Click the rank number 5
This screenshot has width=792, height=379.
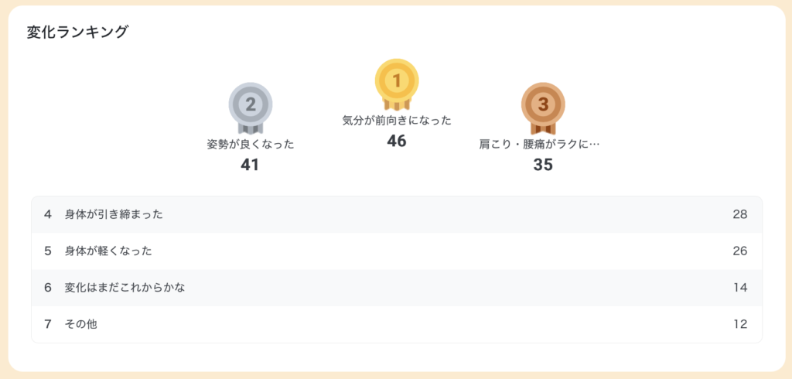coord(48,251)
